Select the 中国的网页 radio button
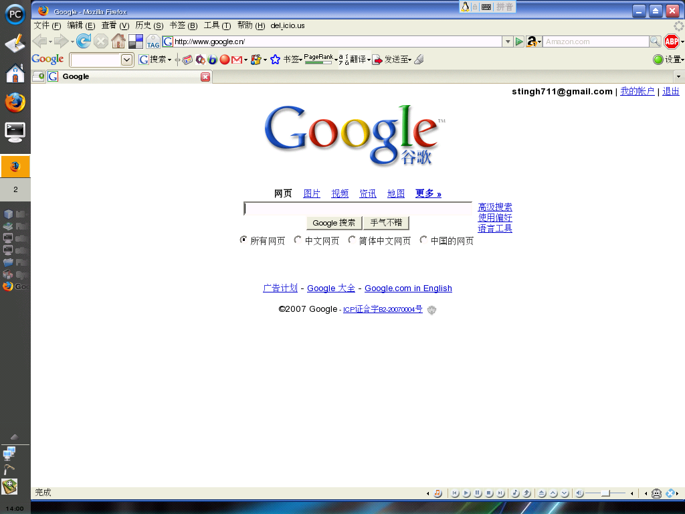Viewport: 685px width, 514px height. (x=423, y=240)
